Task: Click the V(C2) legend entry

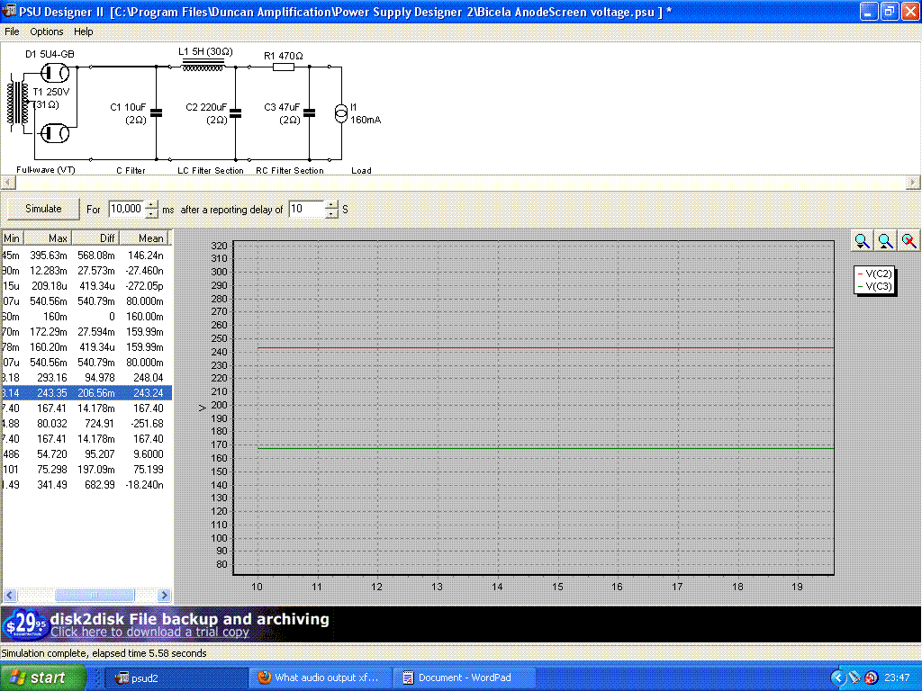Action: point(874,274)
